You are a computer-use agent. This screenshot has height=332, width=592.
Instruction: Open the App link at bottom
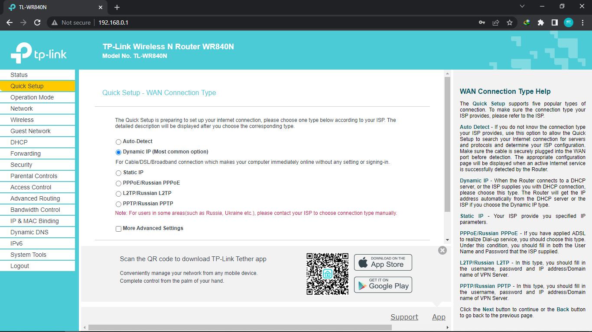click(439, 317)
